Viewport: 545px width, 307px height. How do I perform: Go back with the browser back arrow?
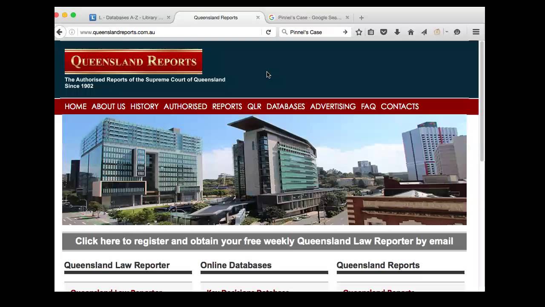click(60, 32)
